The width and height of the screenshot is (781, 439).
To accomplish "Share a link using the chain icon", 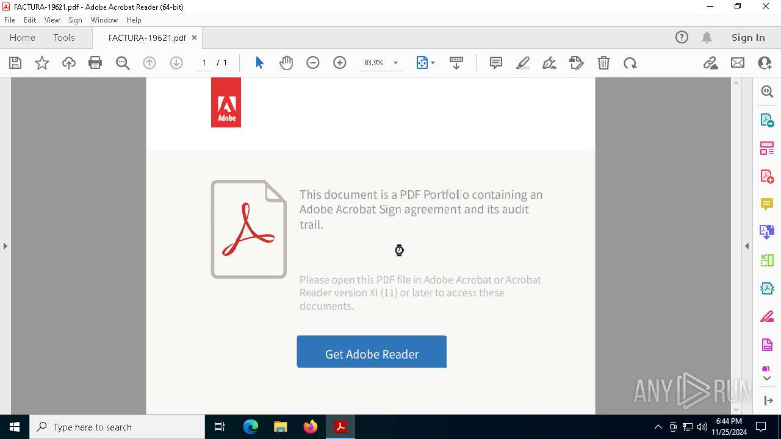I will point(710,63).
